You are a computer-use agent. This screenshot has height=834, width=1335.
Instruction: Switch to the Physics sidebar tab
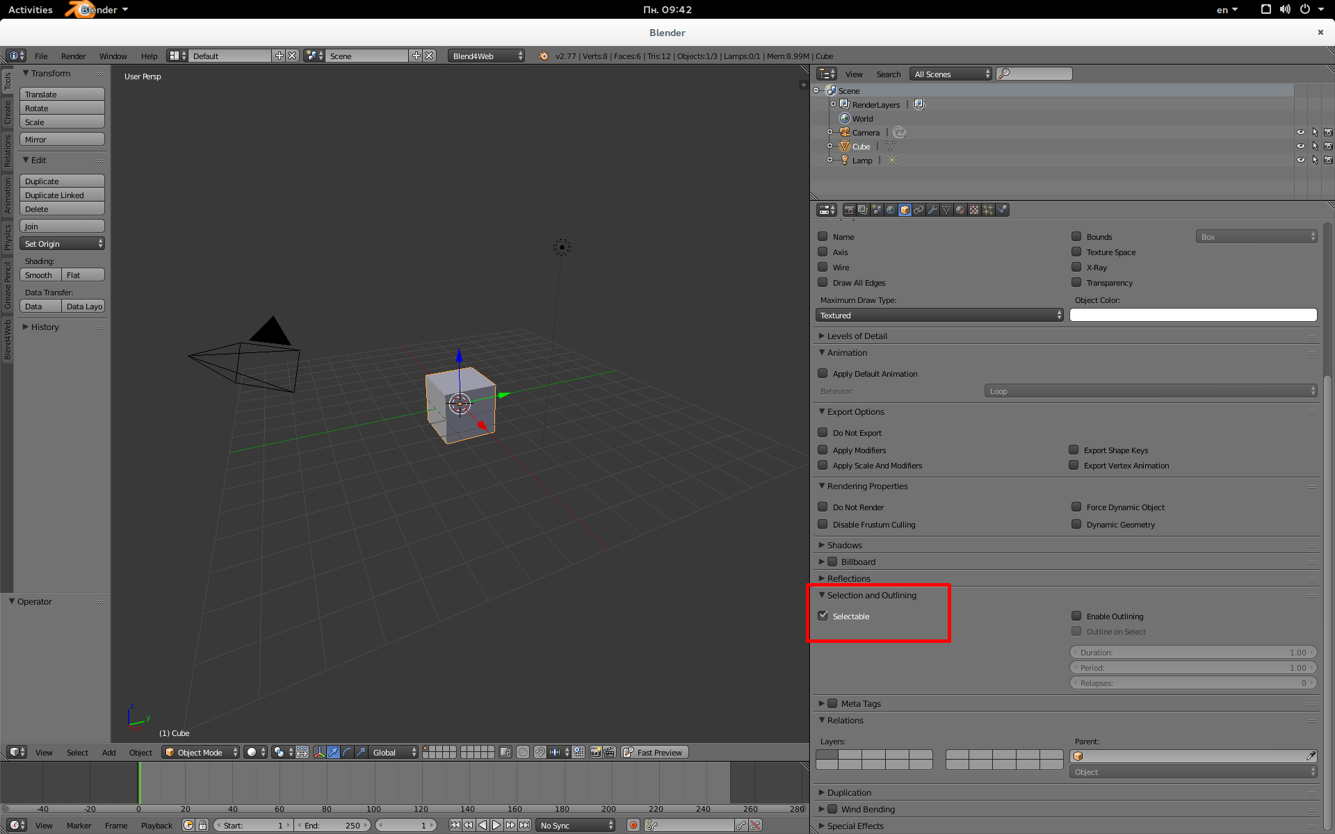click(8, 236)
